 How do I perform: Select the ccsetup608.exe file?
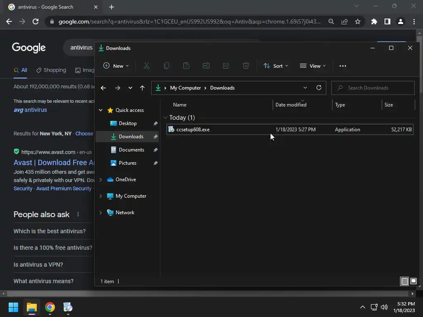pos(290,129)
